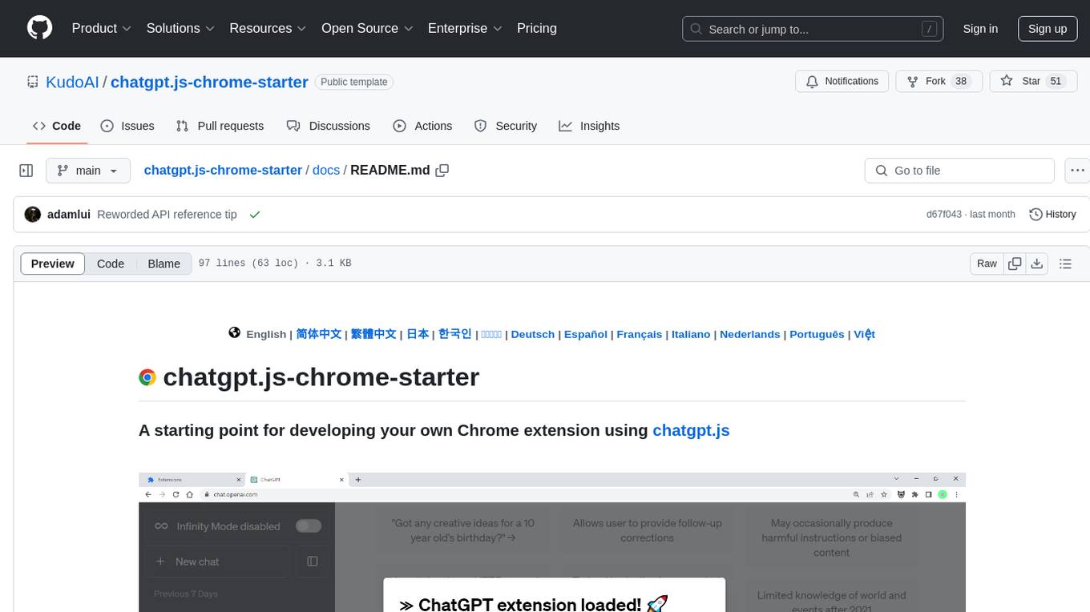Open the Deutsch translation
1090x612 pixels.
click(x=533, y=334)
